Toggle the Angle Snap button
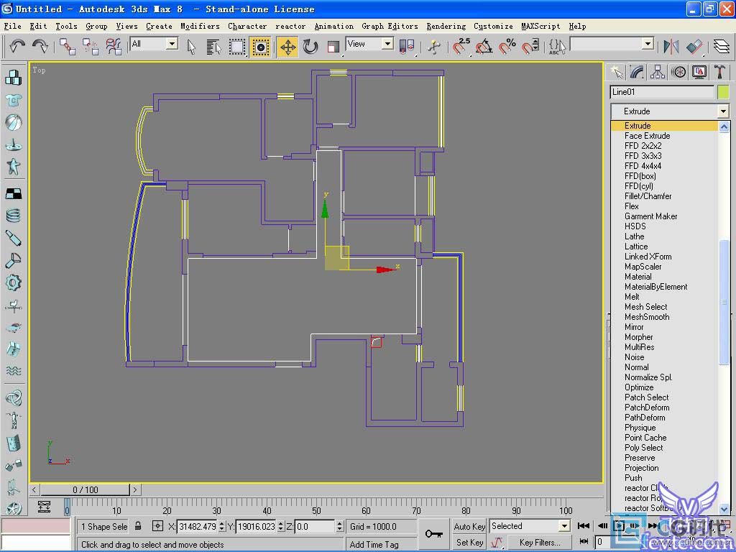The width and height of the screenshot is (736, 552). coord(484,47)
